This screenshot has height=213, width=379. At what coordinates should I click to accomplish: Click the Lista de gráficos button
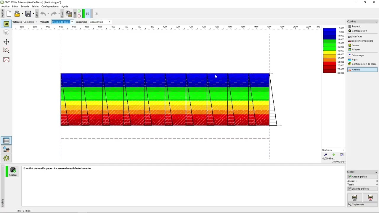coord(362,189)
